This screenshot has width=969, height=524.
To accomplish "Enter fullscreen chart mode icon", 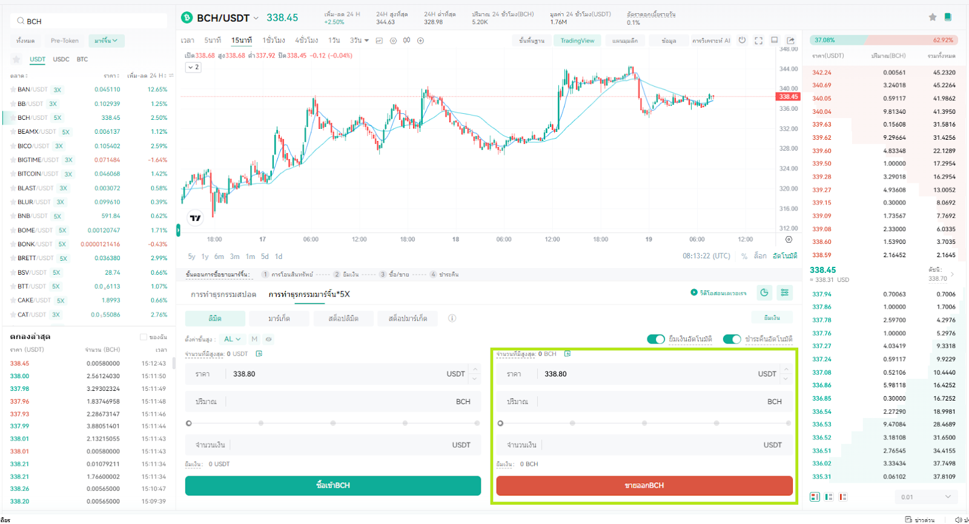I will coord(758,41).
